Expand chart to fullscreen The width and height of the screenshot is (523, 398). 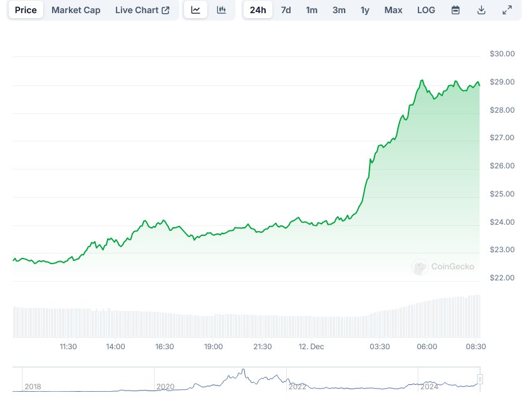[x=507, y=10]
